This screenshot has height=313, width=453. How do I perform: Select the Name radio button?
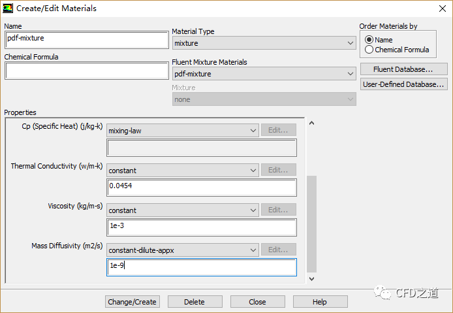click(369, 40)
